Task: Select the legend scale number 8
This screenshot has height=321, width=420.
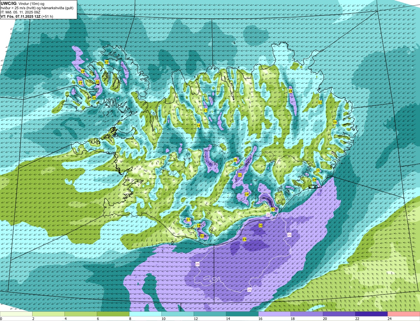Action: 130,319
